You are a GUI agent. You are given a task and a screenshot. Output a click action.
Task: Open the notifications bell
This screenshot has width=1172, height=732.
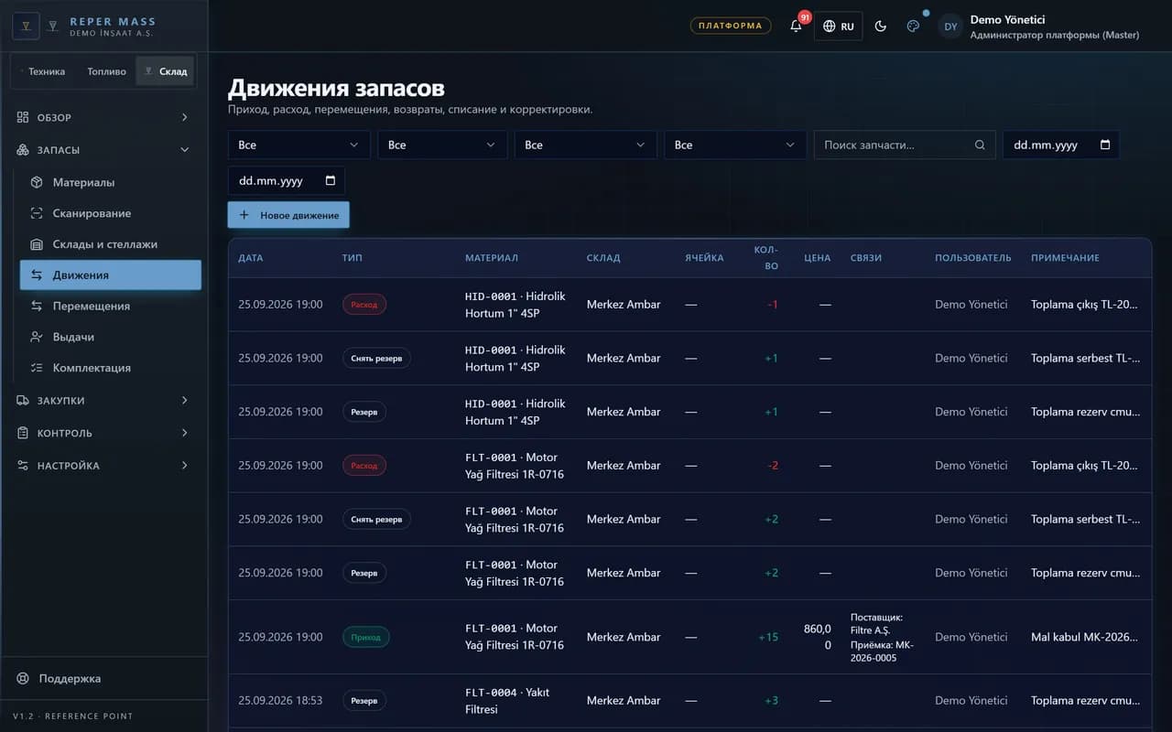click(796, 26)
